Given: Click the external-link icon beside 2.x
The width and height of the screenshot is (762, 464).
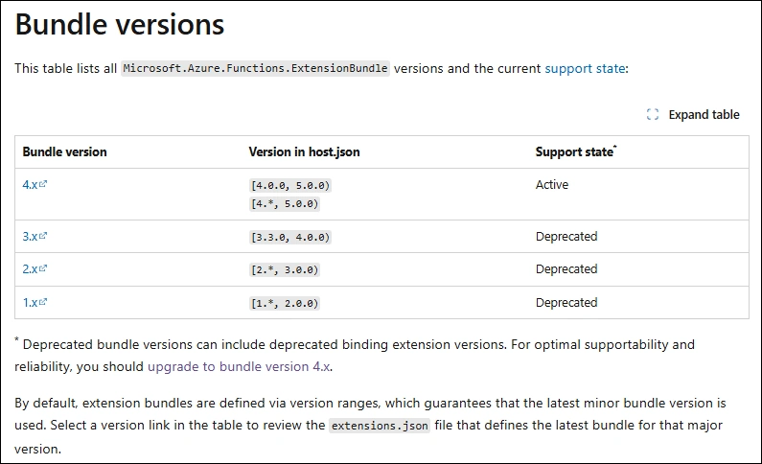Looking at the screenshot, I should pyautogui.click(x=43, y=269).
